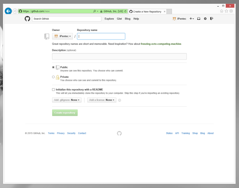Open the Training footer link
Image resolution: width=239 pixels, height=188 pixels.
tap(186, 133)
